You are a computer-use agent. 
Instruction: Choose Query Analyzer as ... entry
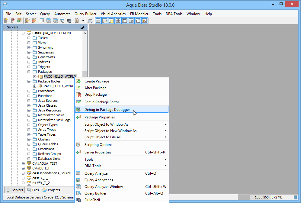[122, 180]
